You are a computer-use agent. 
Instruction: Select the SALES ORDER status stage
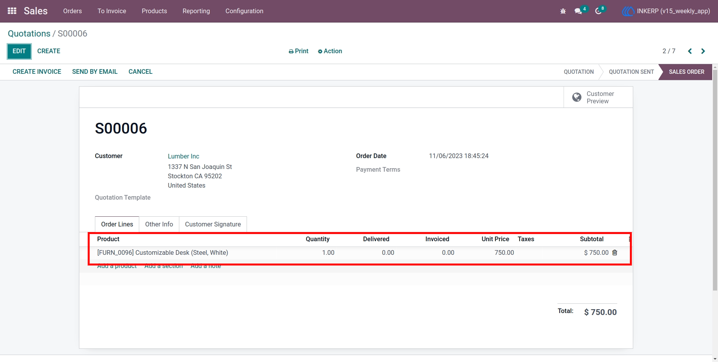(686, 72)
